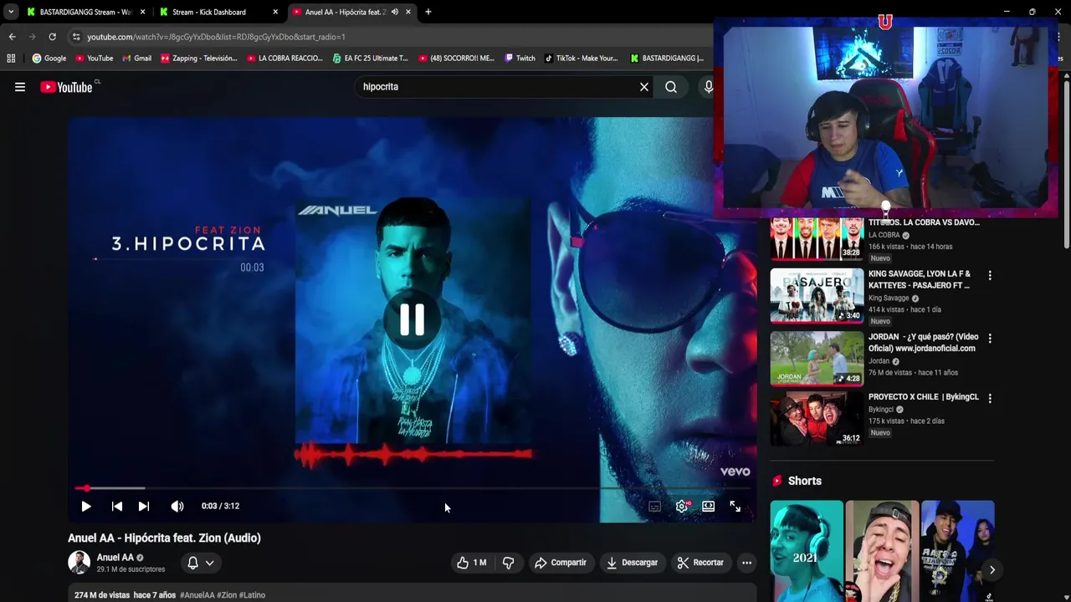Seek along the video progress bar
This screenshot has width=1071, height=602.
coord(412,487)
